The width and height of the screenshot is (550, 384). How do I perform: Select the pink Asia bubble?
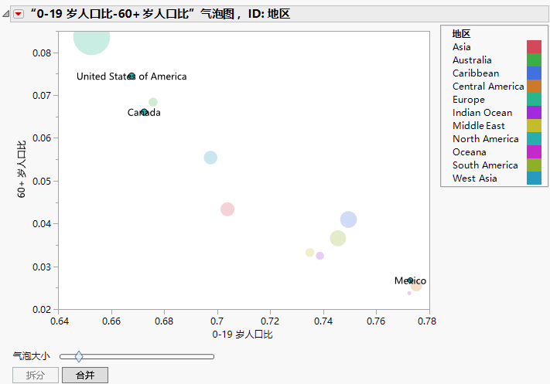[227, 209]
